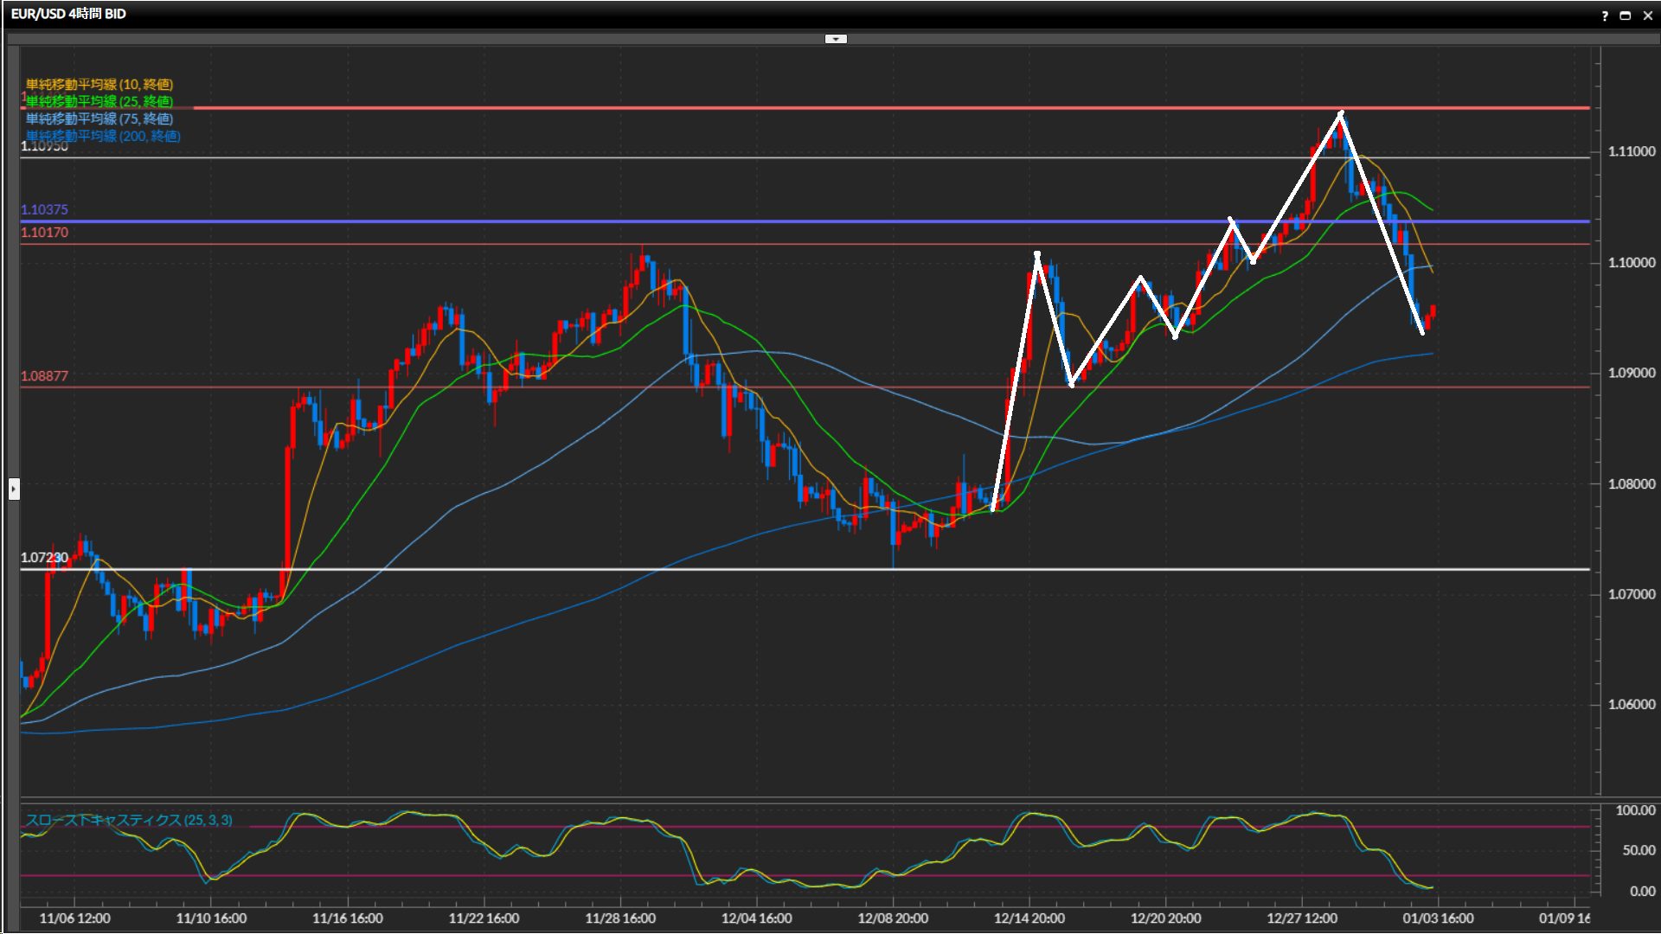Click the SMA (75, 終値) indicator label
1661x934 pixels.
(99, 118)
